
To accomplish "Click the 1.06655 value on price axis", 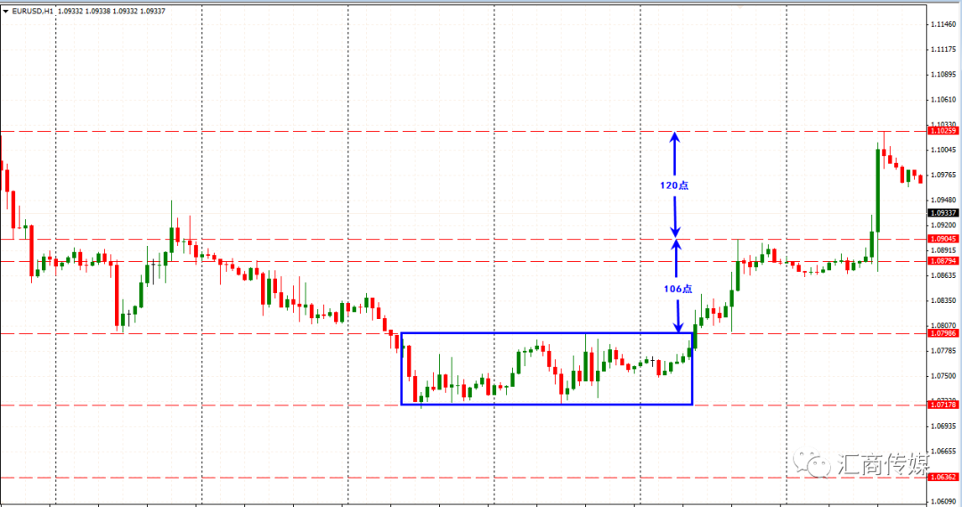I will [943, 451].
